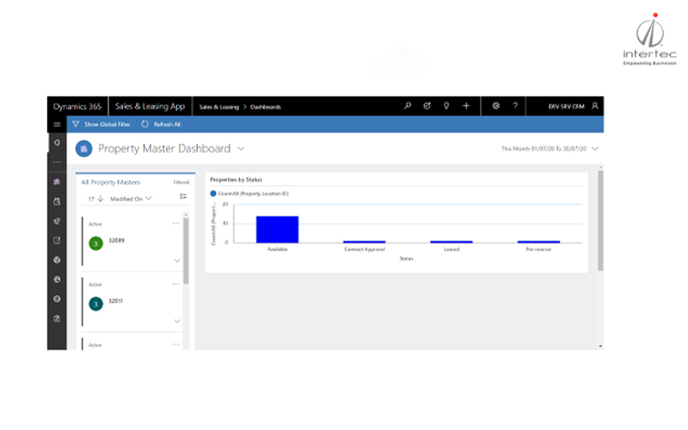
Task: Open ellipsis menu on record 32009
Action: coord(176,224)
